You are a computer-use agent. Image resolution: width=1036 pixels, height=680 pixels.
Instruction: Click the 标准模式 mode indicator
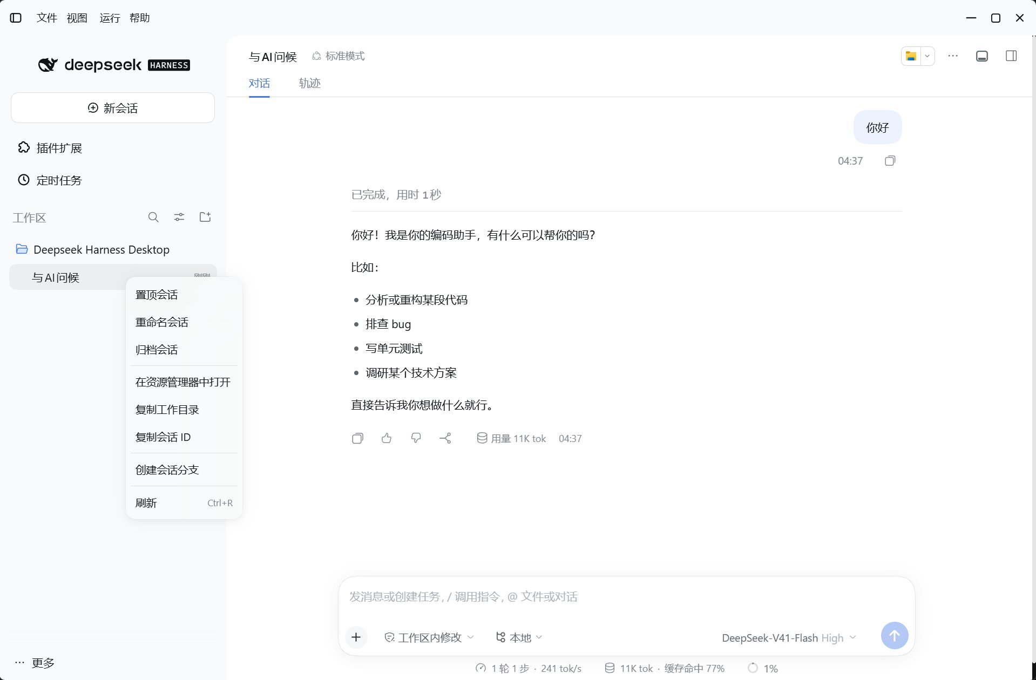(x=338, y=56)
